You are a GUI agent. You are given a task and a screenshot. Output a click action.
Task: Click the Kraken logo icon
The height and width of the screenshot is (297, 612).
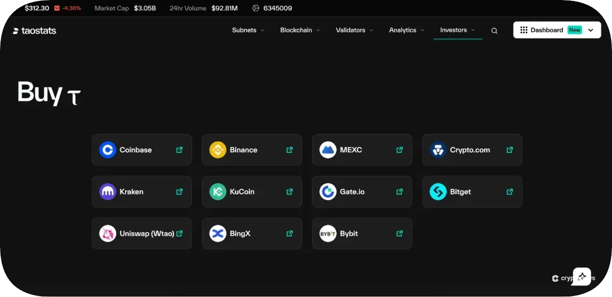pyautogui.click(x=108, y=192)
